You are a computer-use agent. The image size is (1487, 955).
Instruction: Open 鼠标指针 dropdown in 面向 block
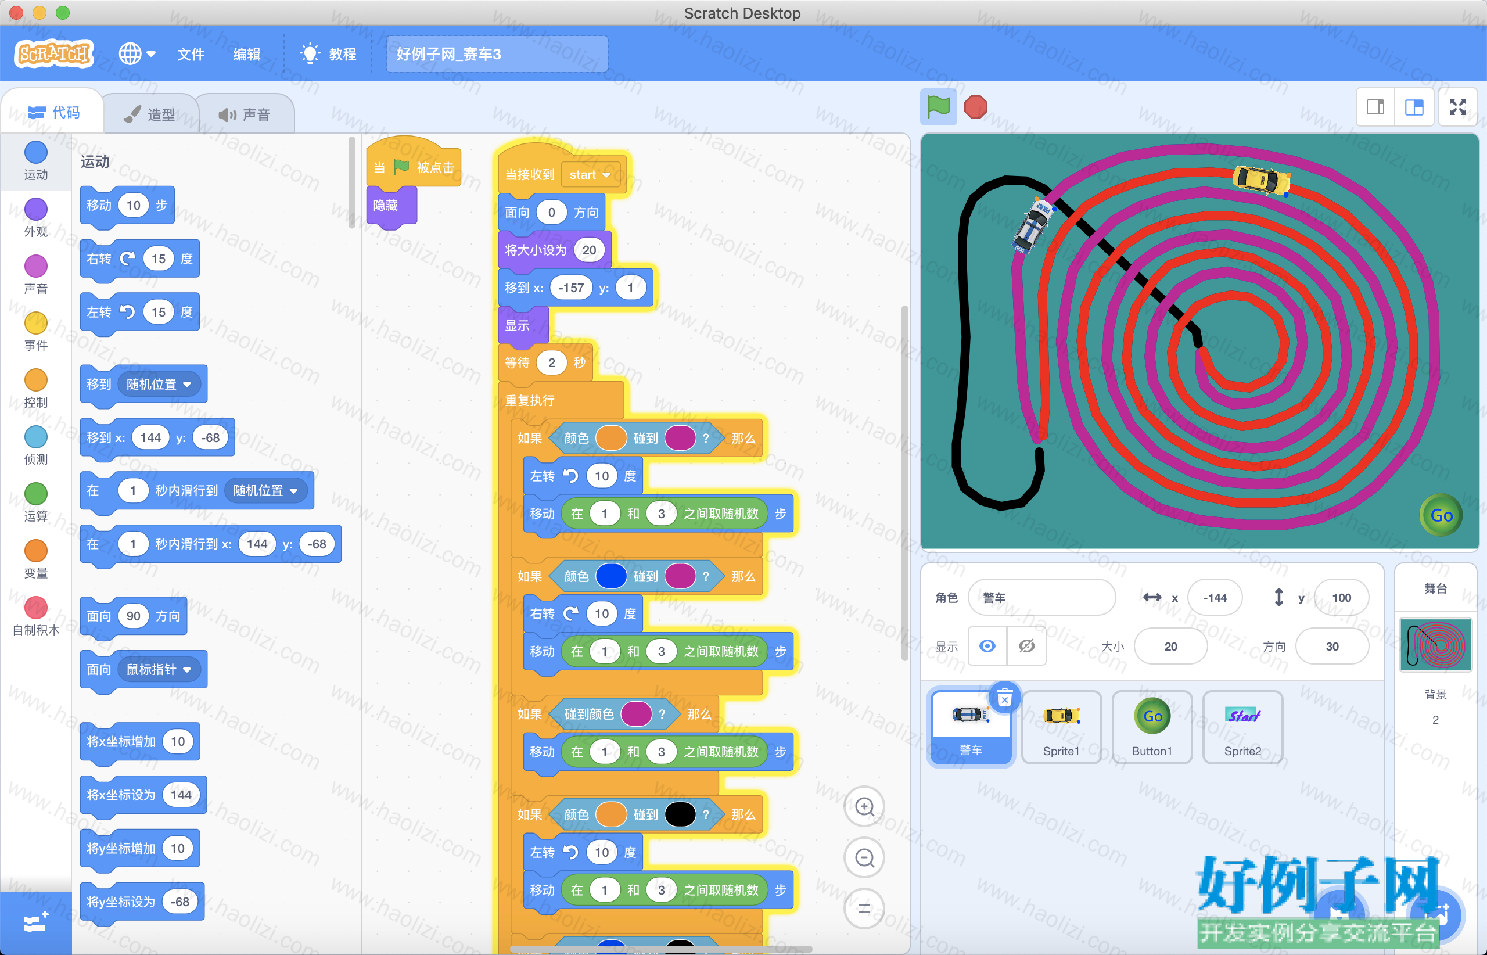click(160, 670)
